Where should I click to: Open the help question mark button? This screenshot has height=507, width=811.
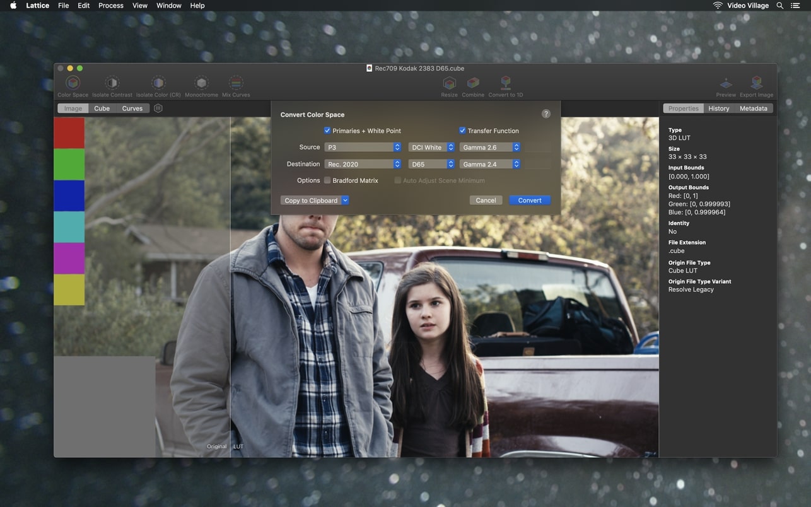coord(546,114)
